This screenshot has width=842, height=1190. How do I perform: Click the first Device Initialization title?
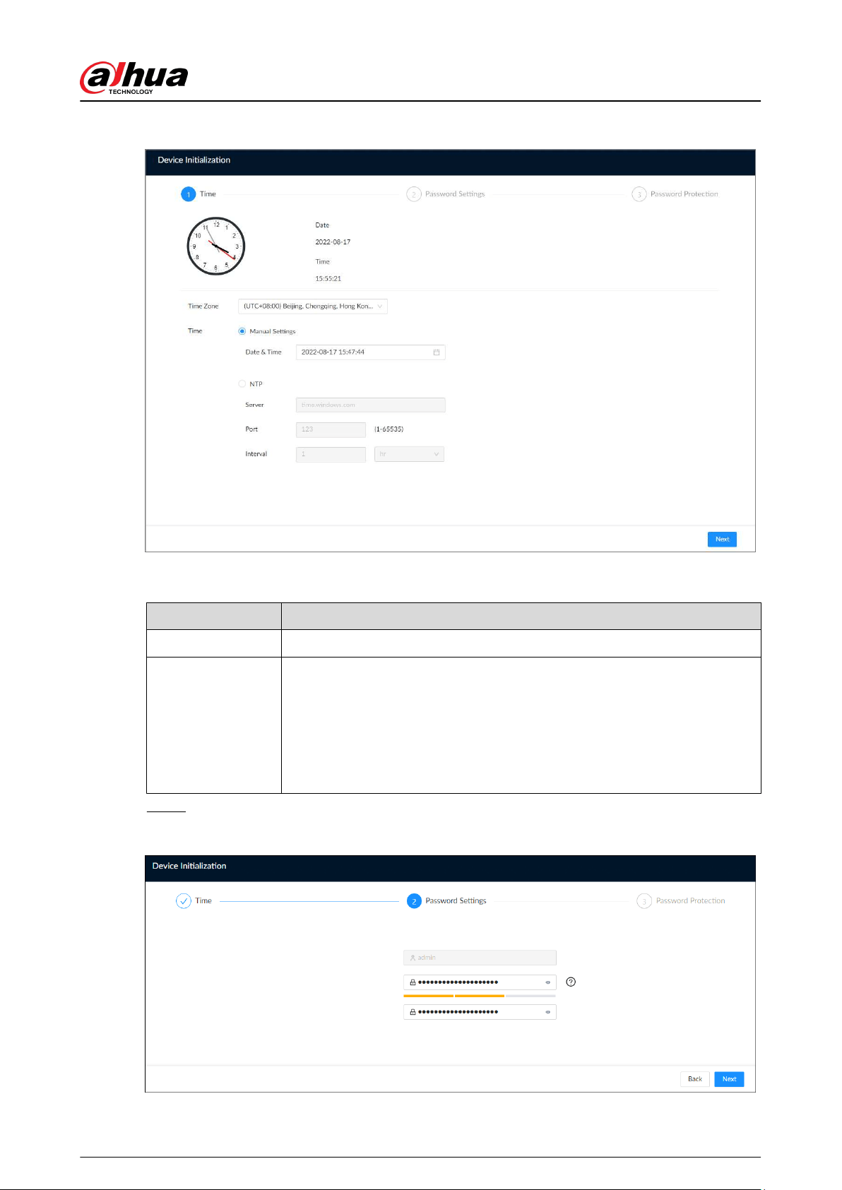pyautogui.click(x=194, y=160)
